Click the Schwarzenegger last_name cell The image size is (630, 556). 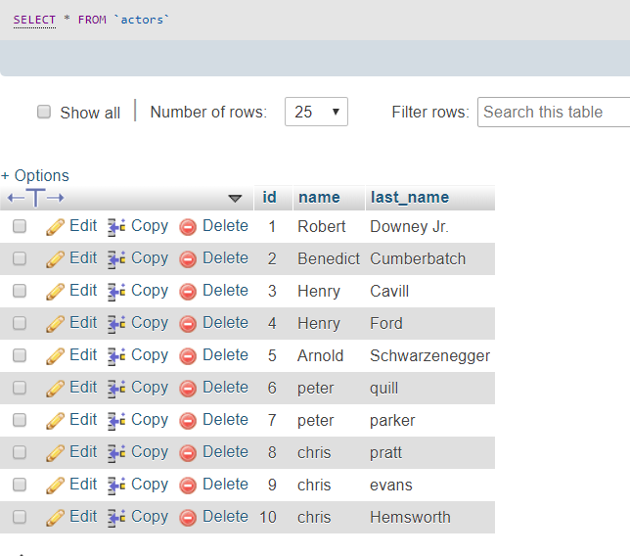coord(429,356)
